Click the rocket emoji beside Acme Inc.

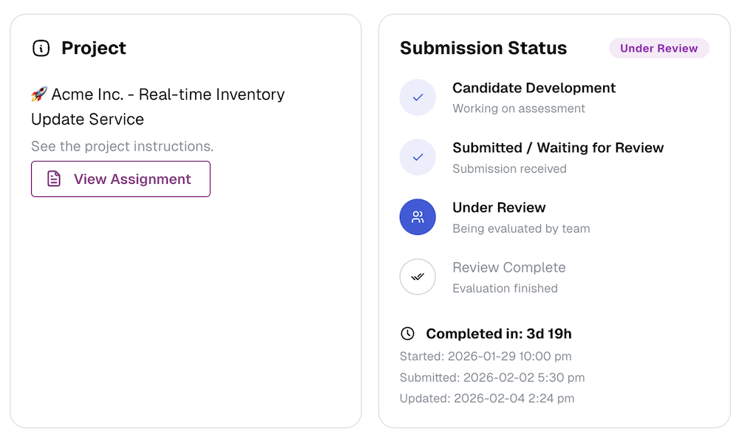click(x=39, y=95)
